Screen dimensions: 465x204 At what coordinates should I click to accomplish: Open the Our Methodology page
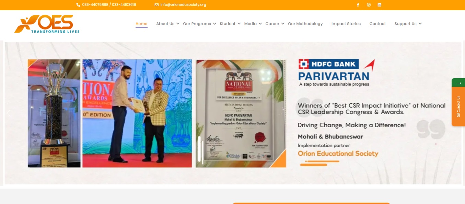[x=305, y=24]
